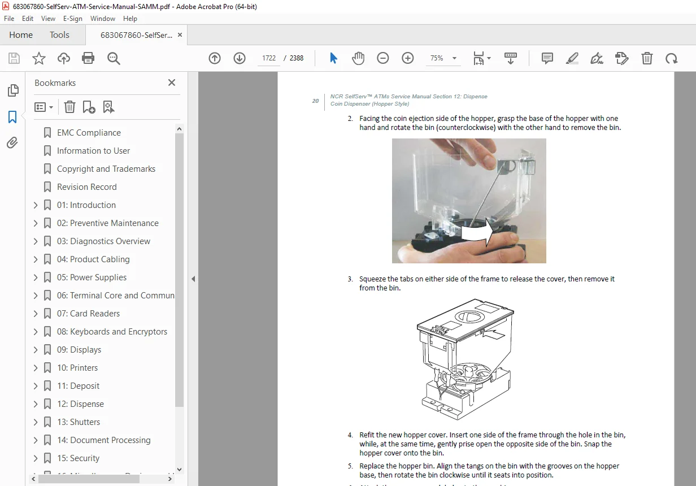Open the find text magnifier tool

point(114,58)
